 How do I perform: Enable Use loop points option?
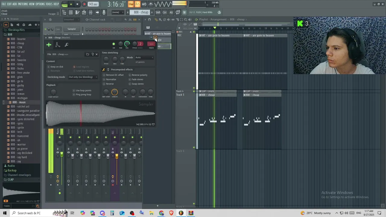click(82, 90)
